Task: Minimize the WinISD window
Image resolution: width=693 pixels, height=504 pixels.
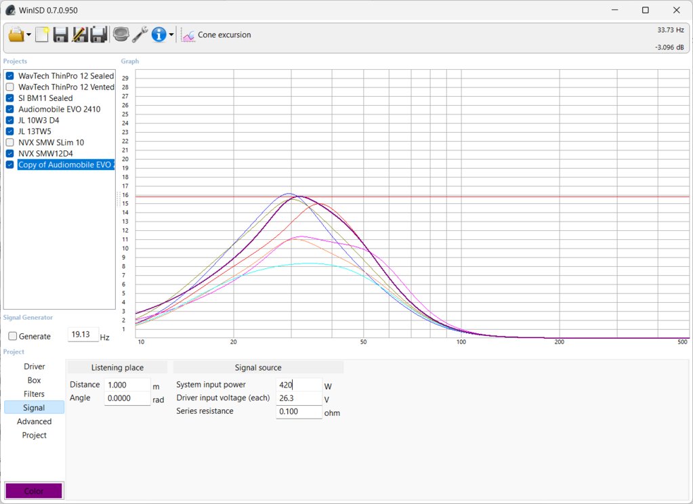Action: (615, 10)
